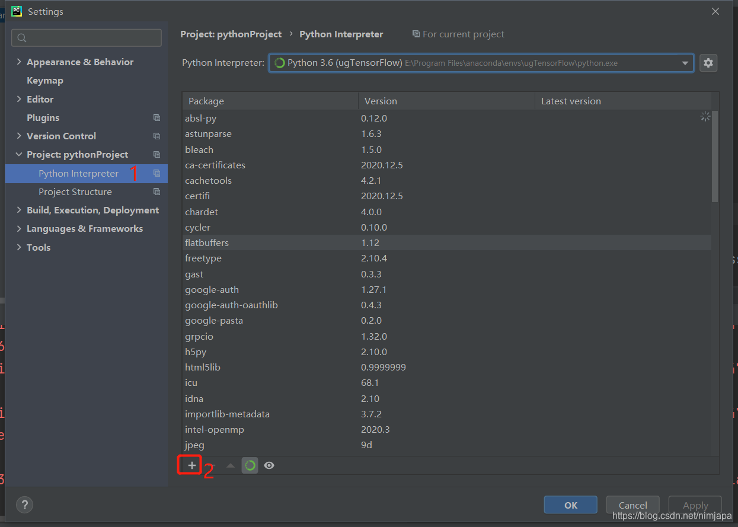Screen dimensions: 738x527
Task: Toggle the Conda package manager icon
Action: (250, 465)
